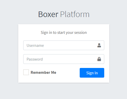Click the Password placeholder text
The image size is (127, 99).
(x=35, y=59)
